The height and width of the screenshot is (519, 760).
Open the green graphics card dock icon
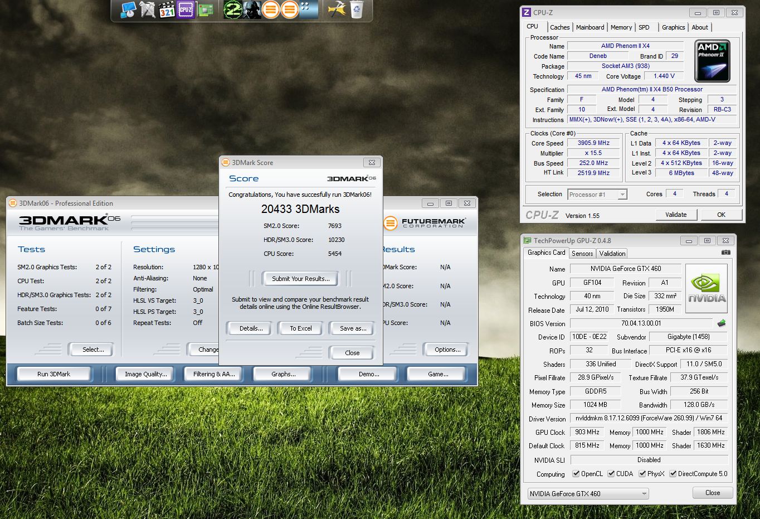tap(206, 9)
